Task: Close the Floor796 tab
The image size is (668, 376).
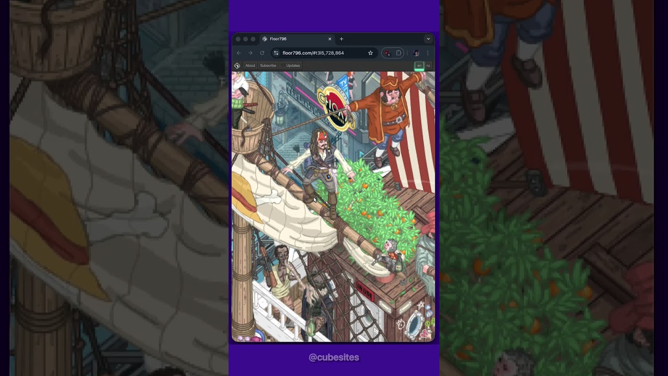Action: tap(330, 39)
